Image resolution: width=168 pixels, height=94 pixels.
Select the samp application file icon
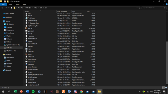click(x=26, y=54)
